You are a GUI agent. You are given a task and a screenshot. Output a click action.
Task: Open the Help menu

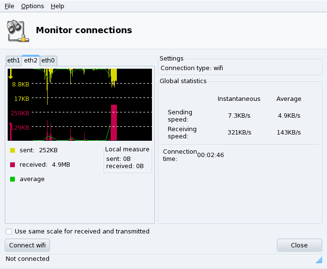[57, 6]
